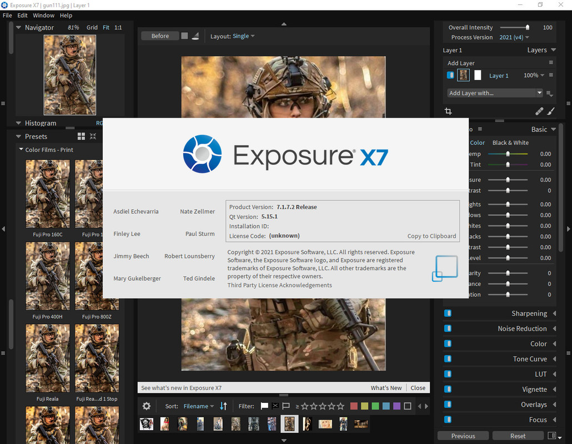Click Layer 1 white mask thumbnail
Viewport: 572px width, 444px height.
point(478,75)
